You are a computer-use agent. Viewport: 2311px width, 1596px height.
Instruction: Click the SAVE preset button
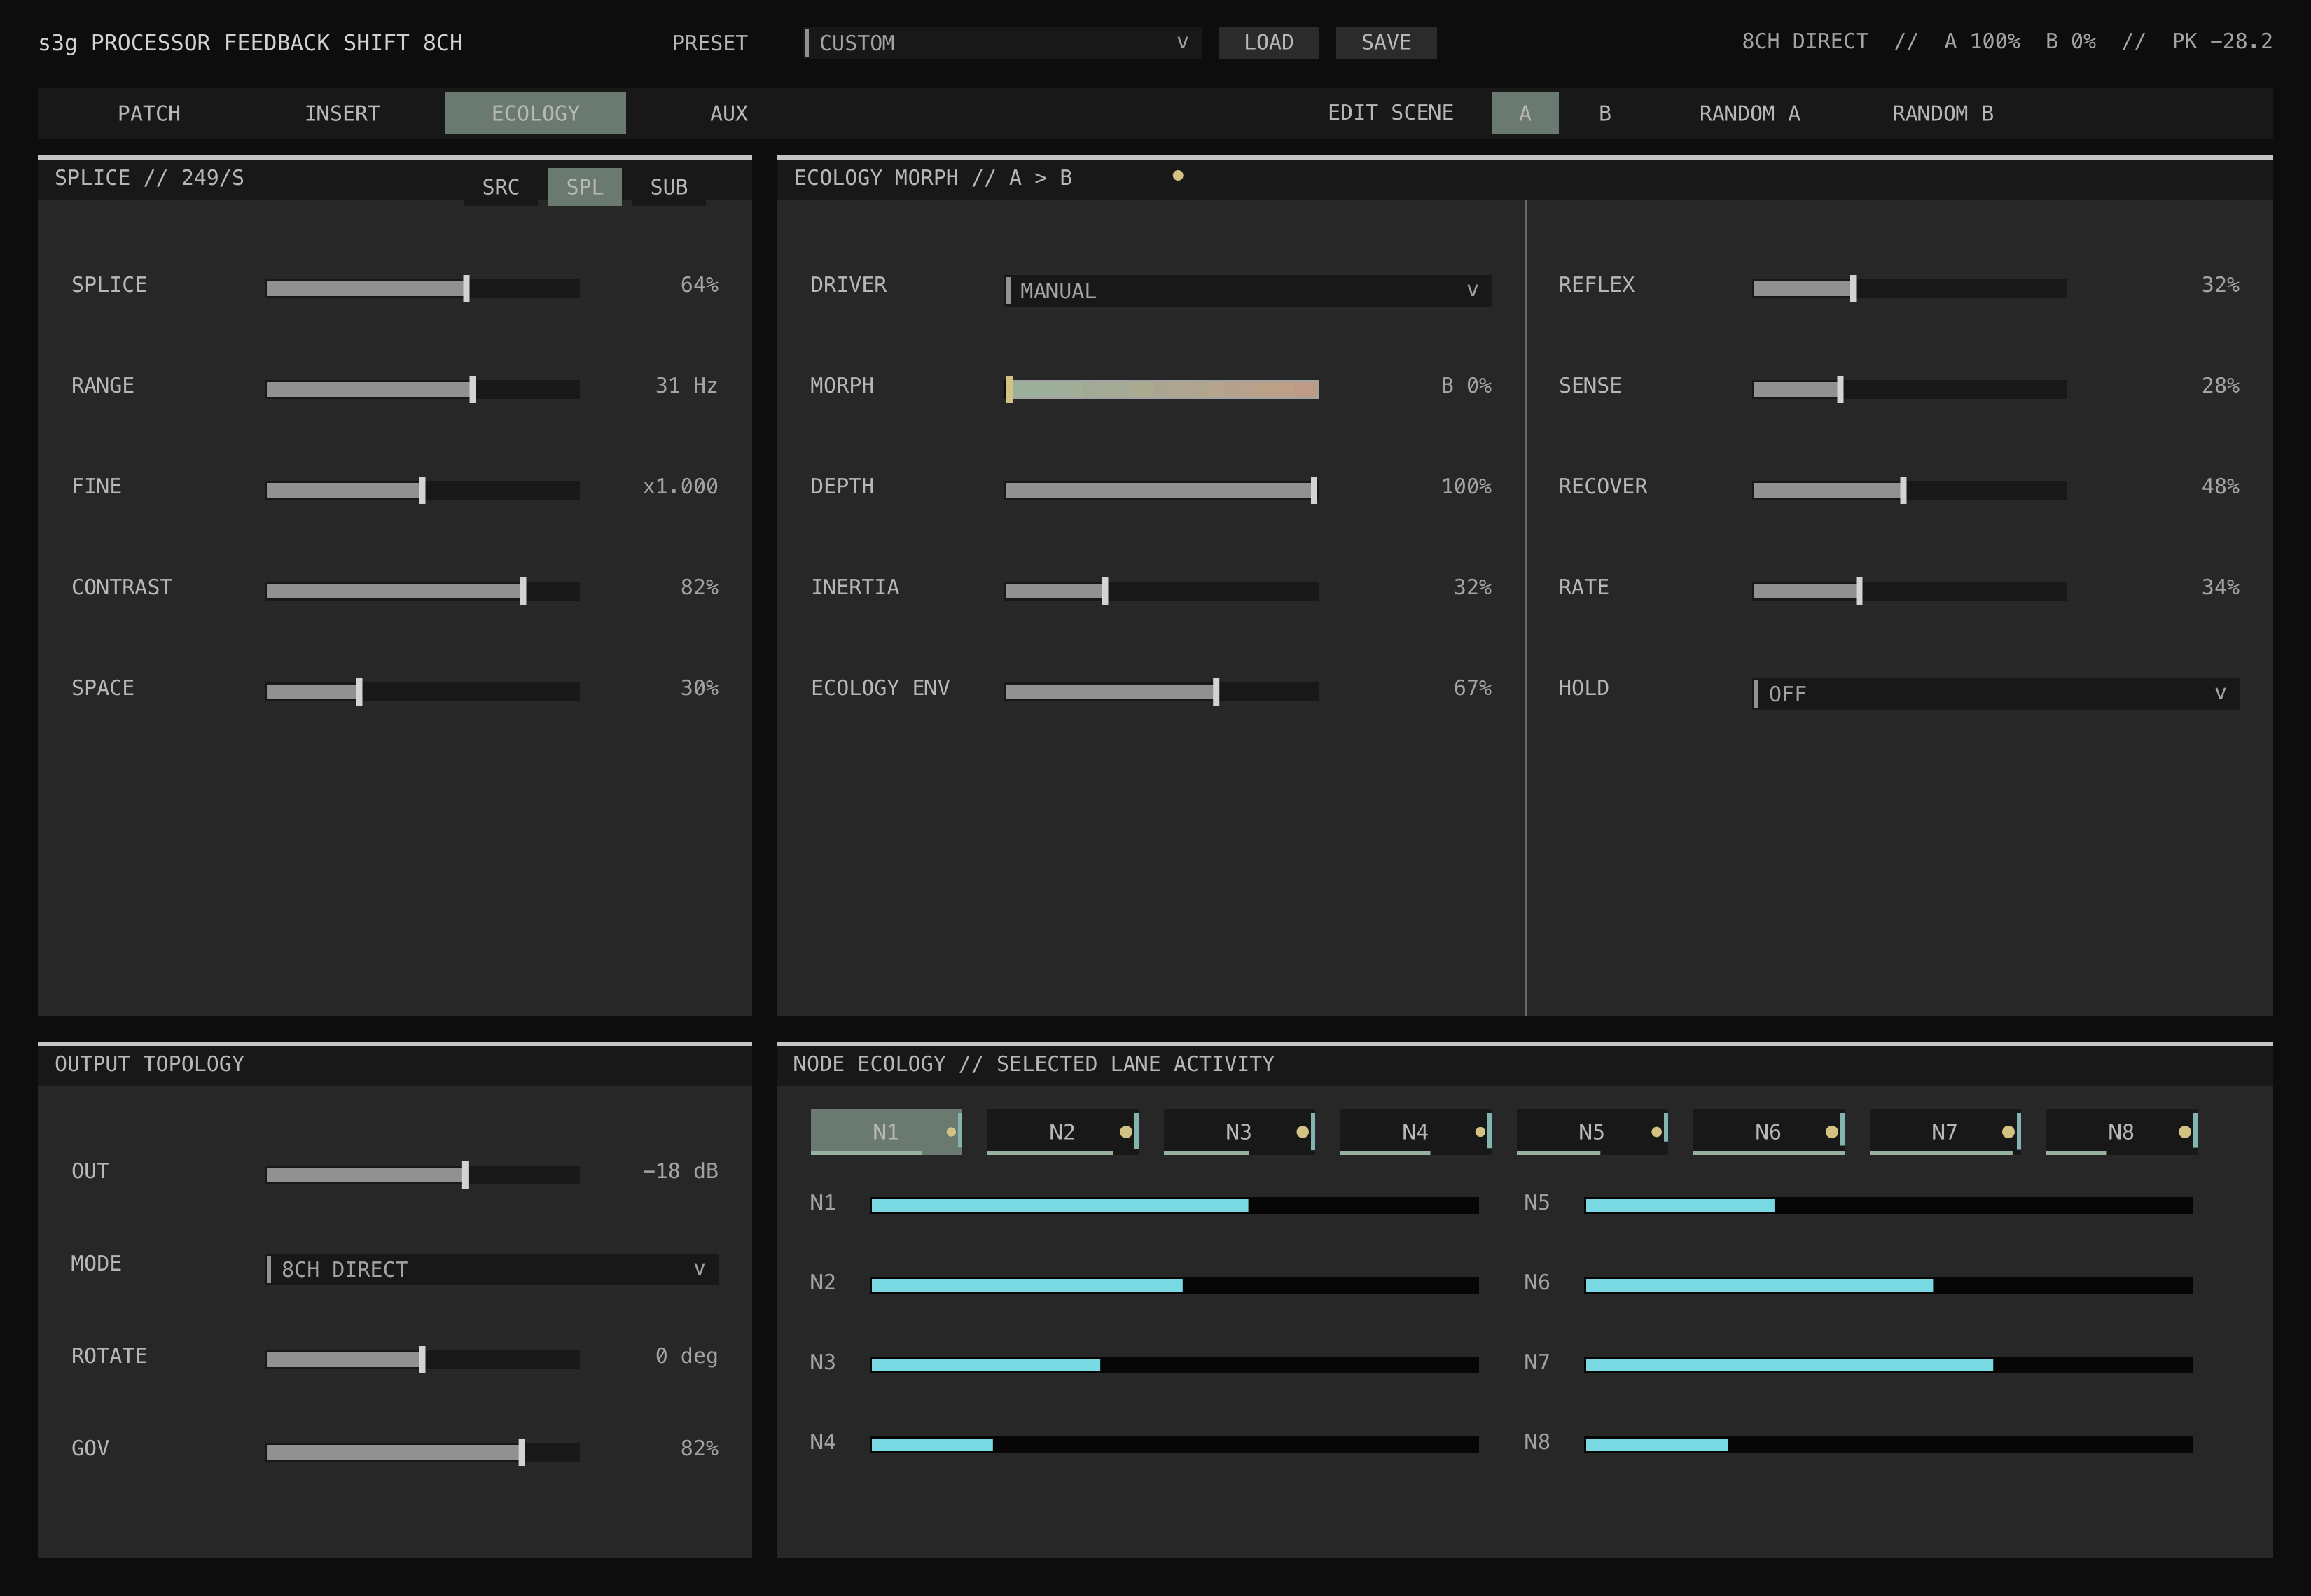coord(1386,43)
